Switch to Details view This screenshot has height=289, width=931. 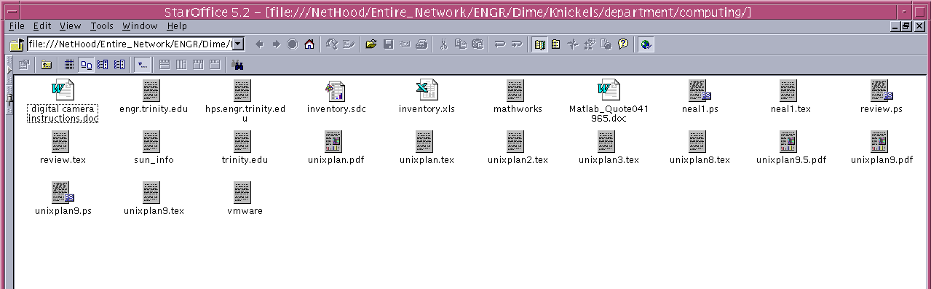coord(69,65)
